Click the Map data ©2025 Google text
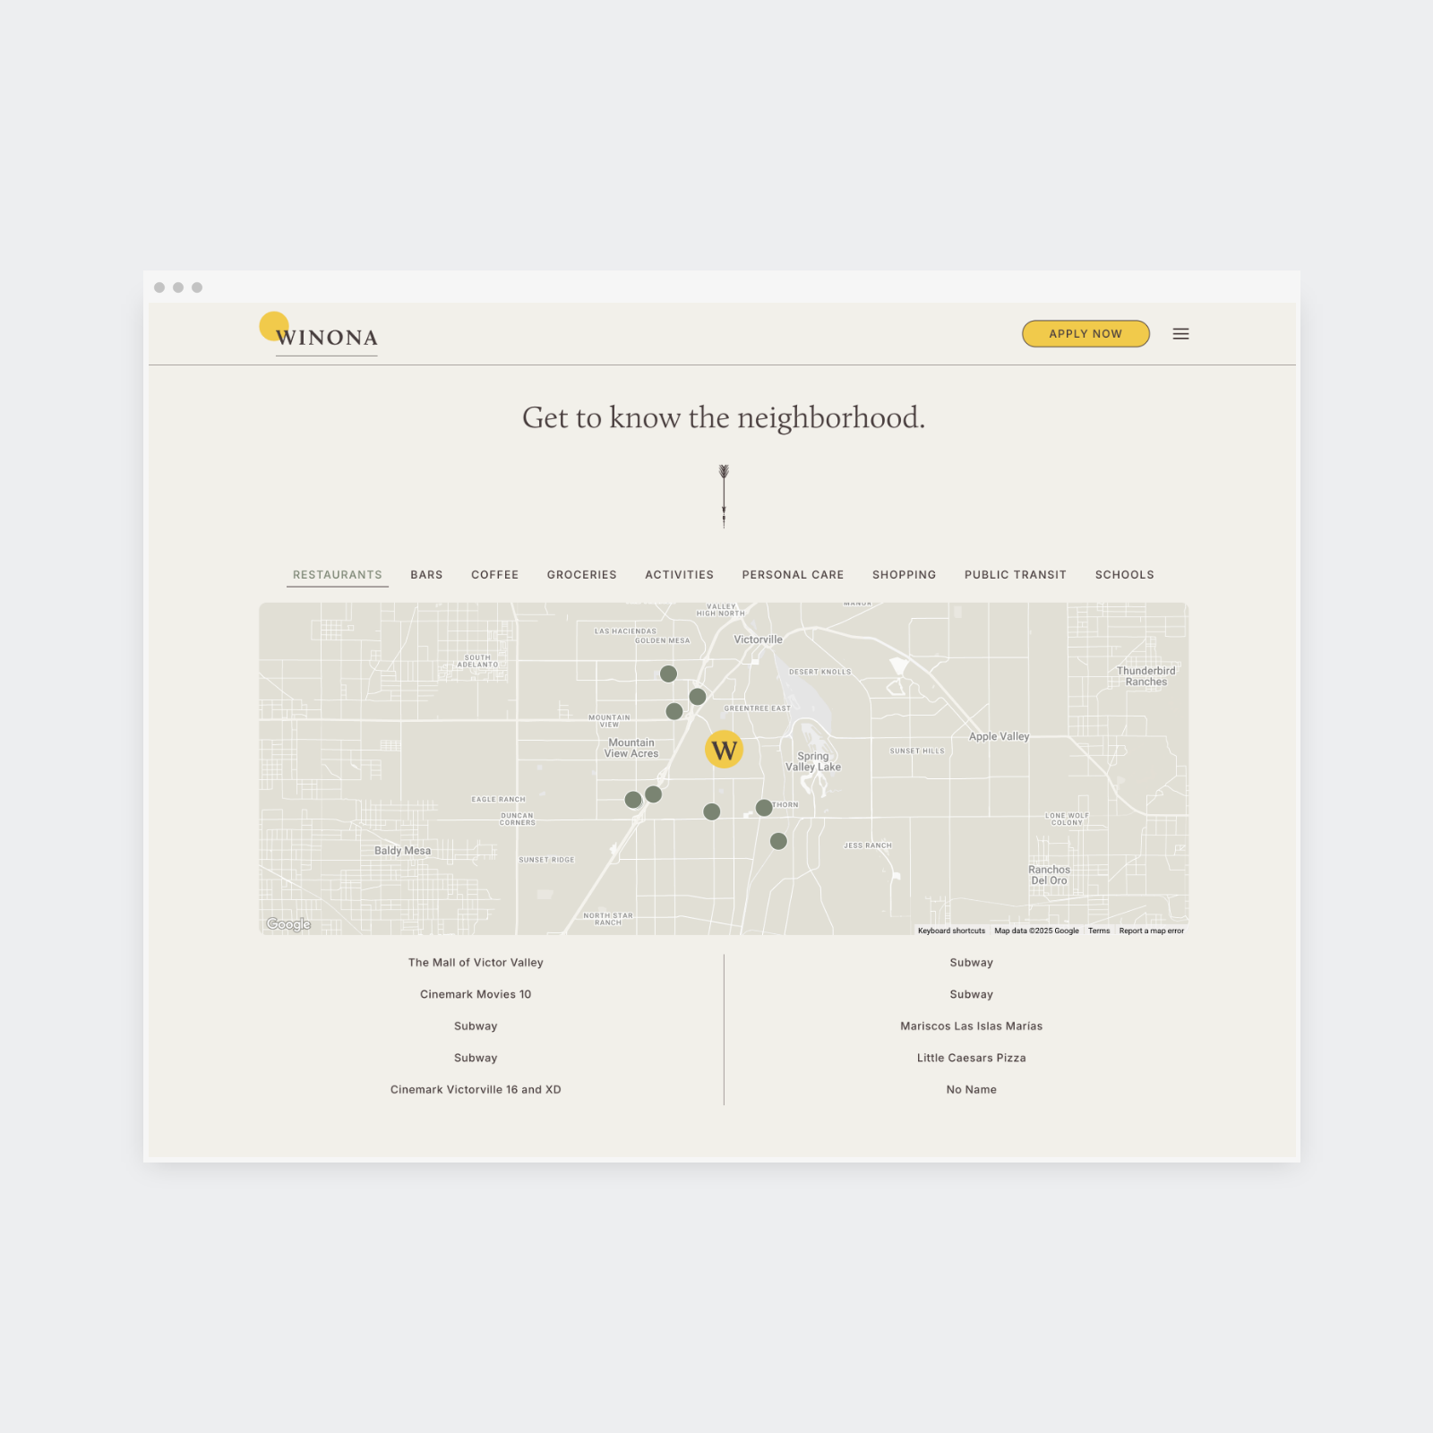This screenshot has height=1433, width=1433. (x=1036, y=931)
